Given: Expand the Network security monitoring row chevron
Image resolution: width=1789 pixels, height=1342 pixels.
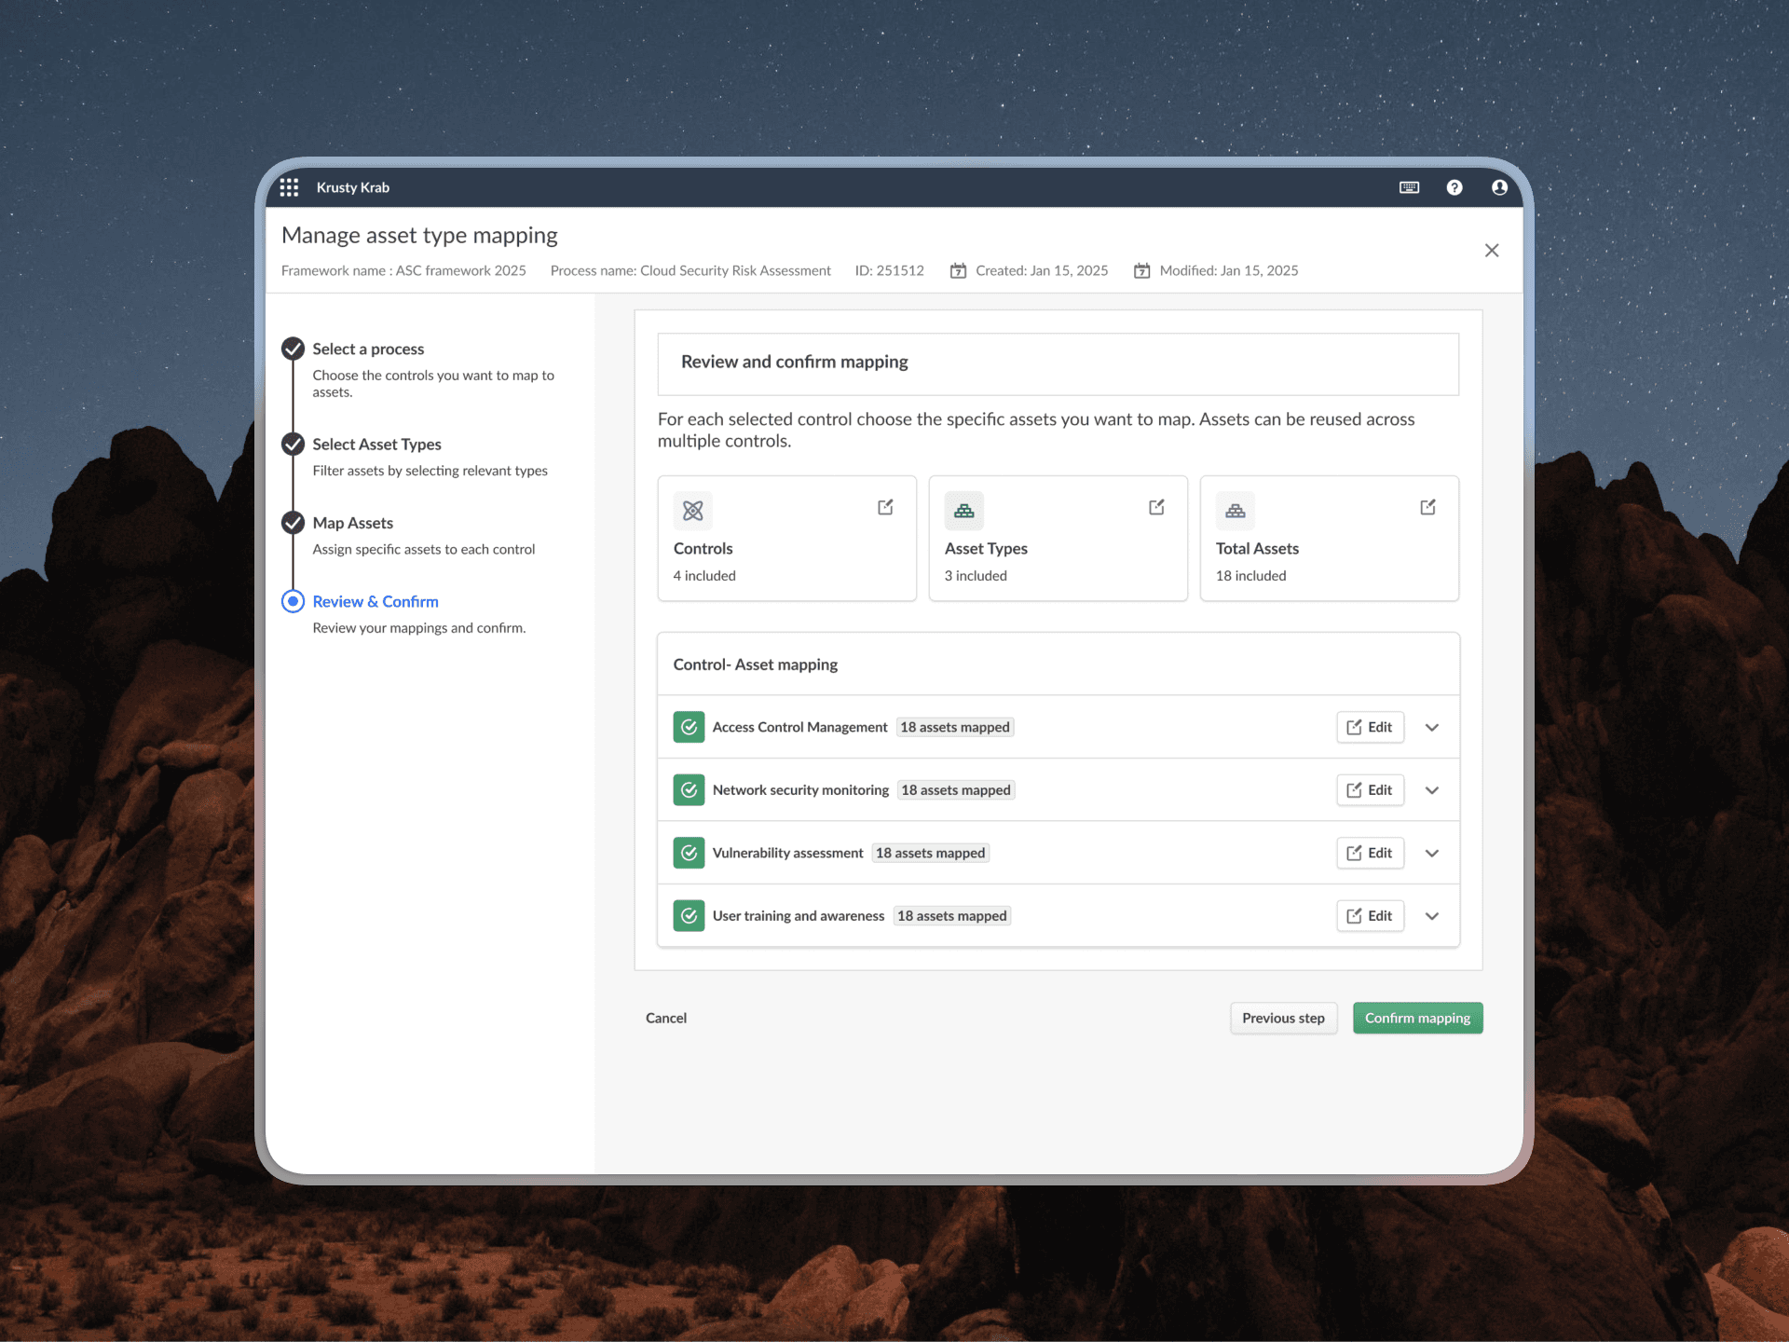Looking at the screenshot, I should [x=1432, y=790].
